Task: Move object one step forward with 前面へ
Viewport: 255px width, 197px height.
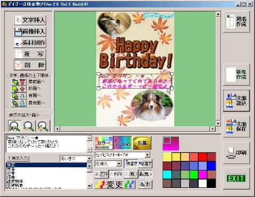Action: pos(19,89)
